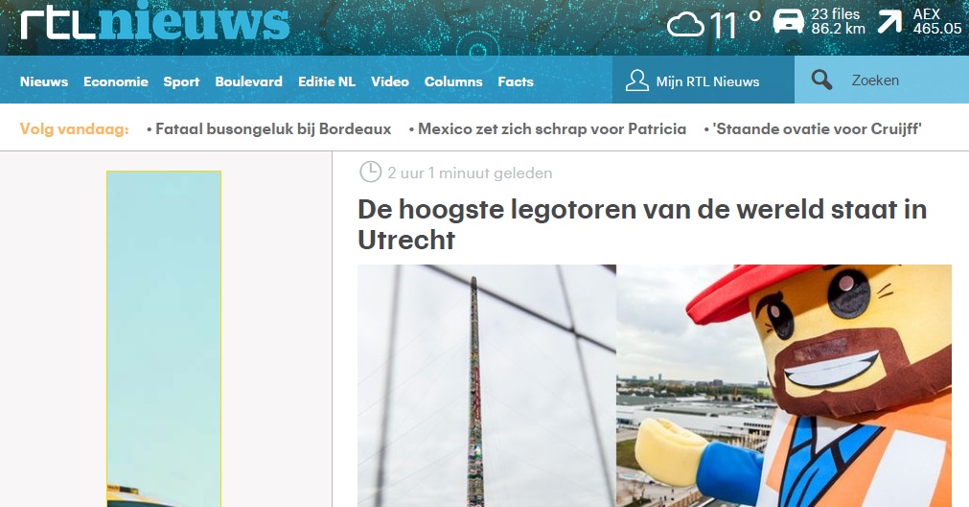Image resolution: width=969 pixels, height=507 pixels.
Task: Open the Nieuws menu section
Action: (x=44, y=81)
